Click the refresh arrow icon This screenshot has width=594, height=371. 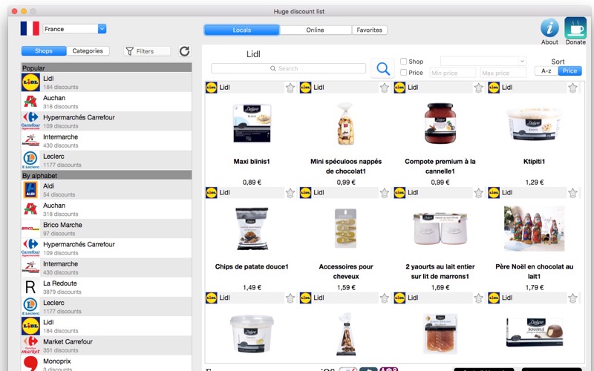pos(184,51)
